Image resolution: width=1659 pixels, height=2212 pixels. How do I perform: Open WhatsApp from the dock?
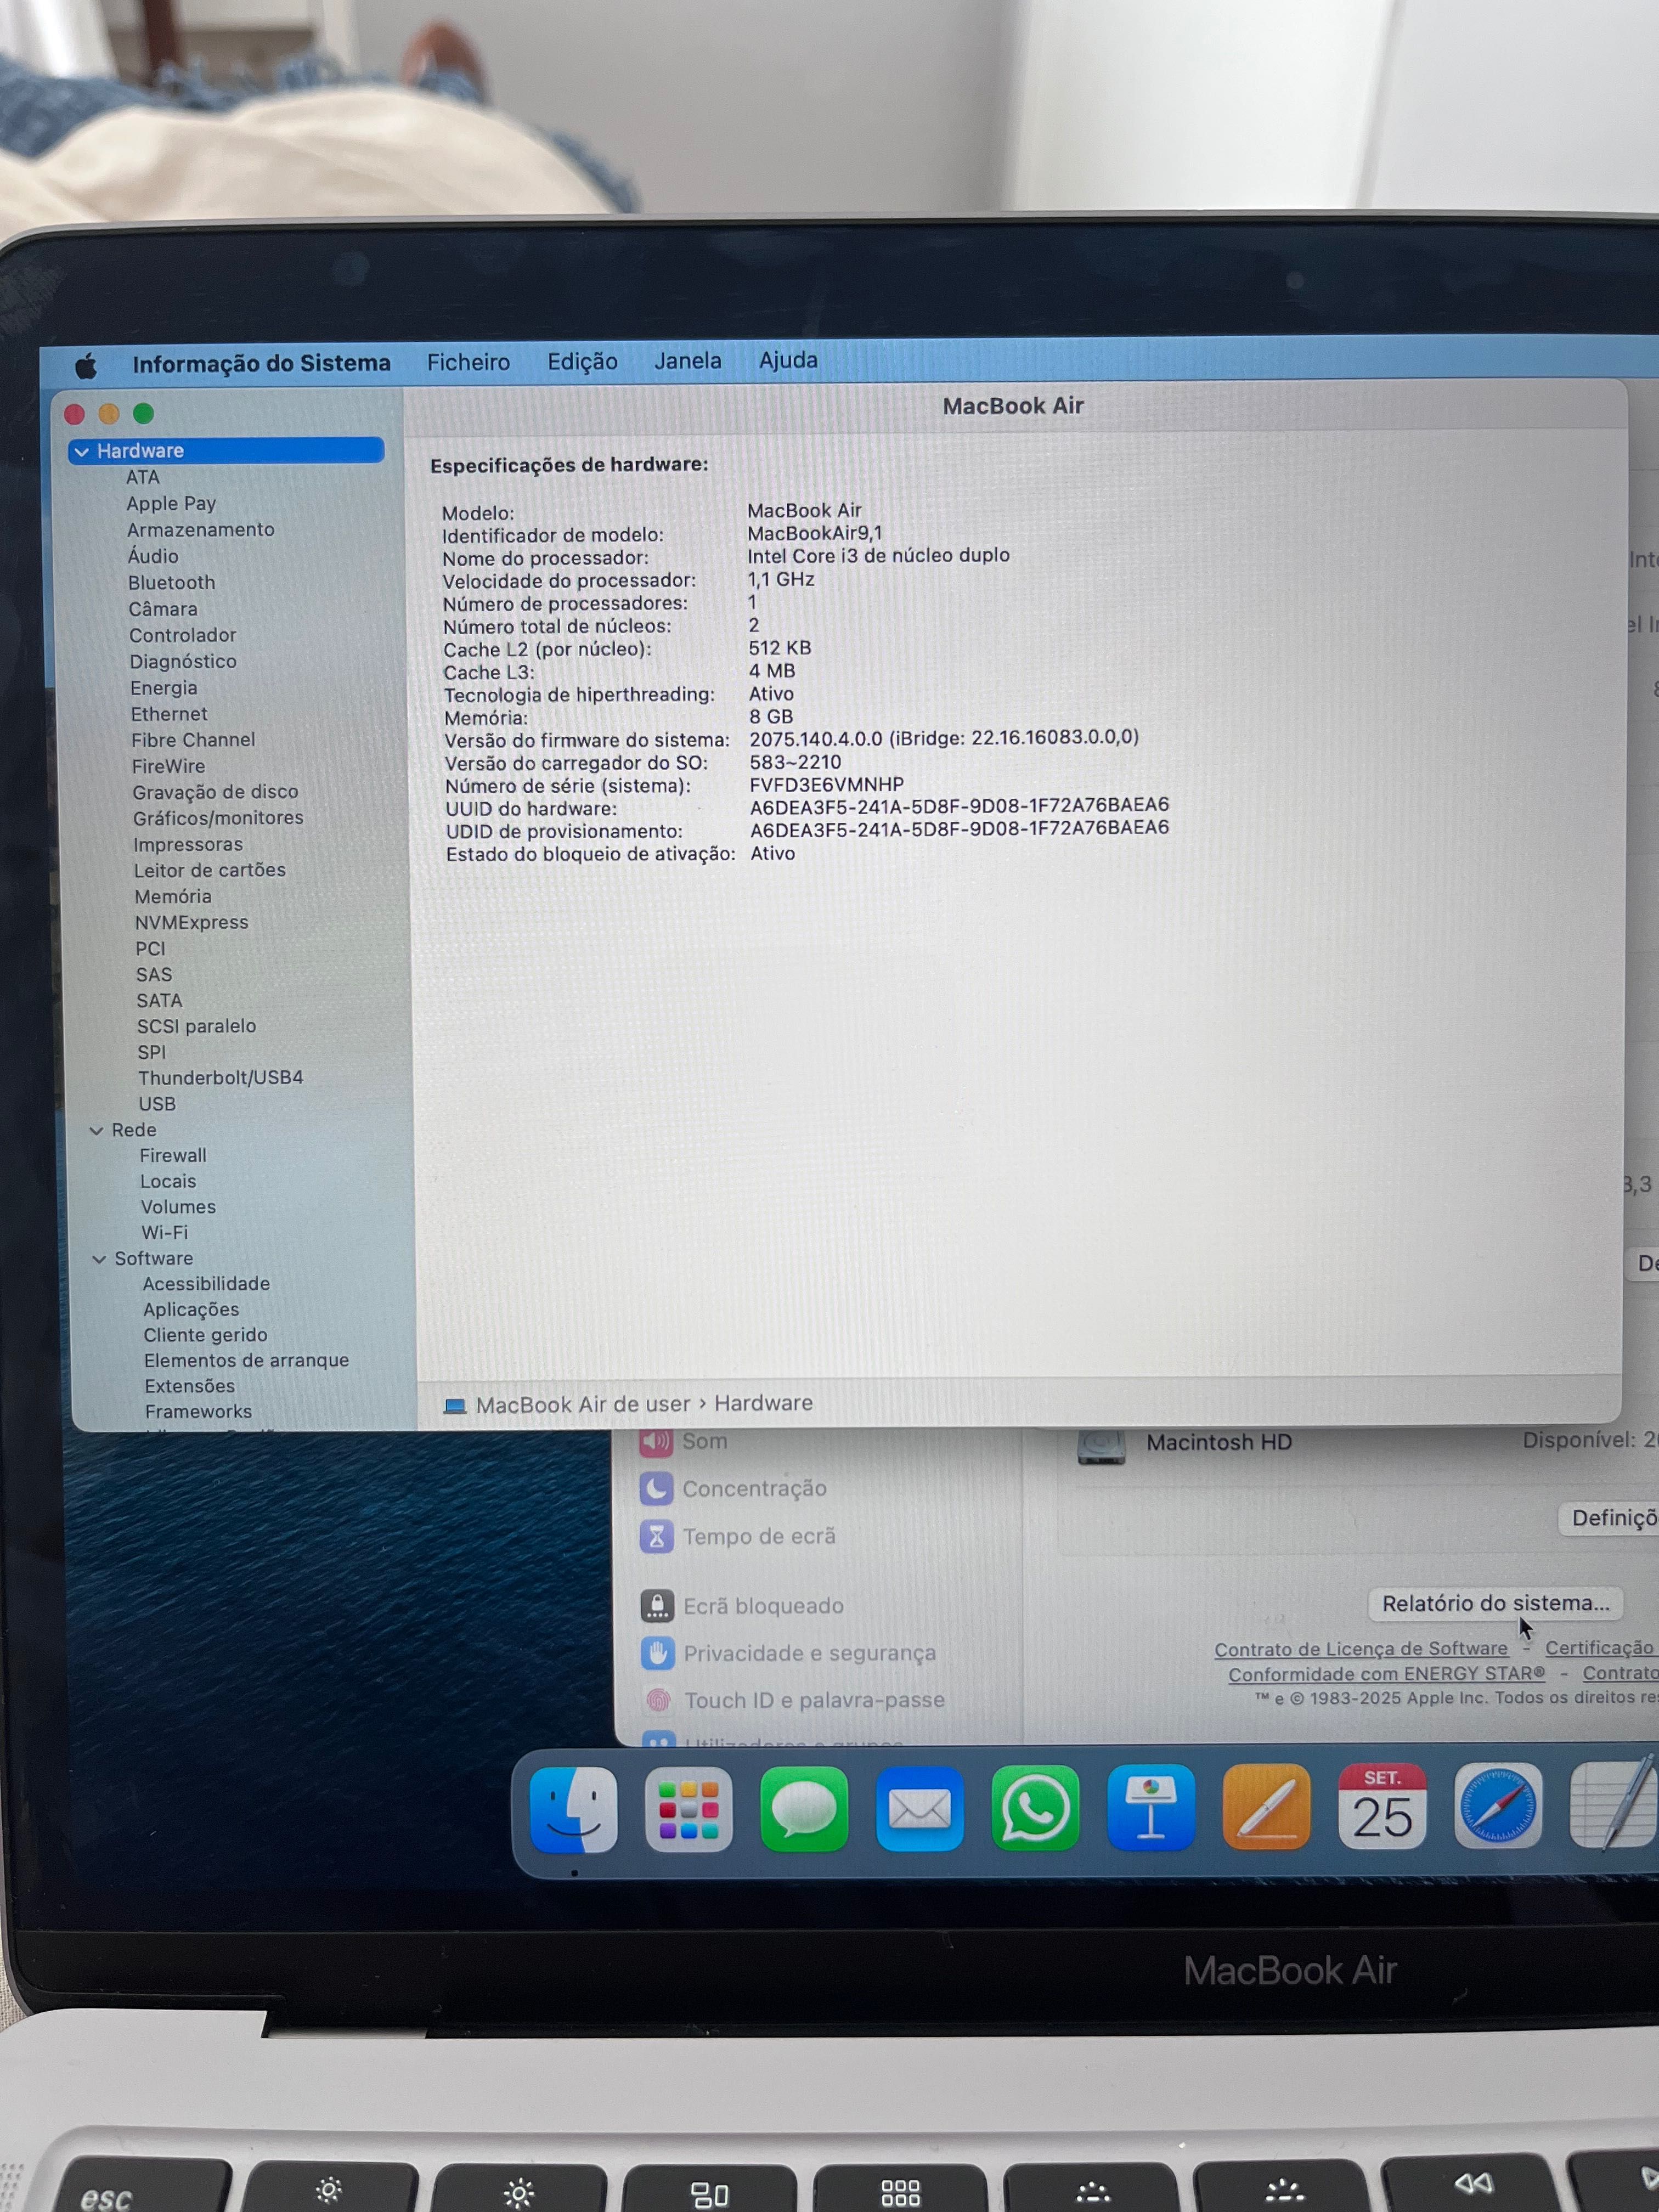[x=1035, y=1808]
